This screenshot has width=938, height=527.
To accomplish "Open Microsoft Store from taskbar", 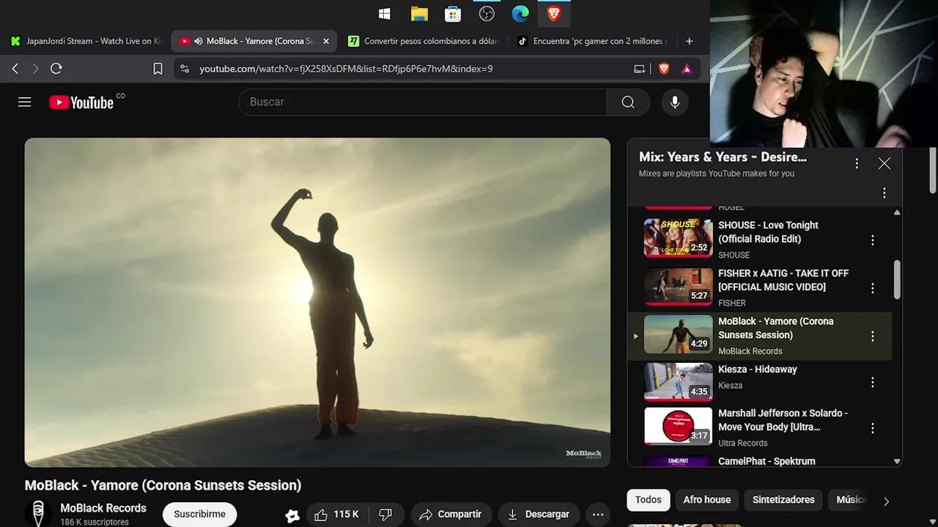I will click(453, 13).
